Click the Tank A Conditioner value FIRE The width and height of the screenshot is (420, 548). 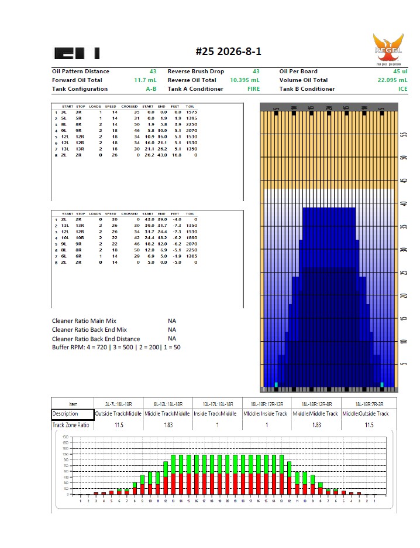tap(254, 89)
